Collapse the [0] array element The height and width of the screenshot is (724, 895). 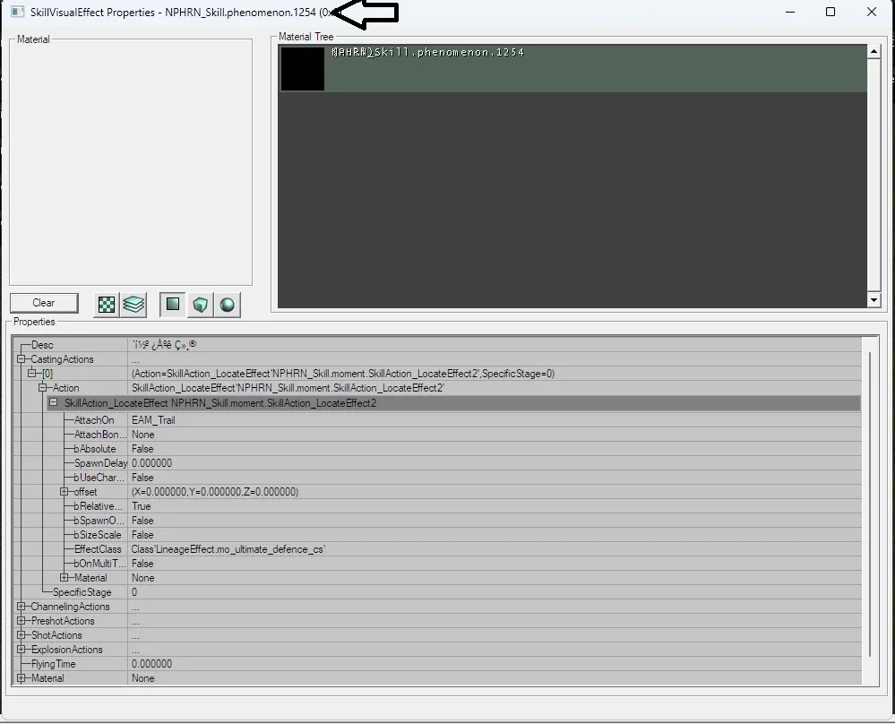tap(32, 374)
